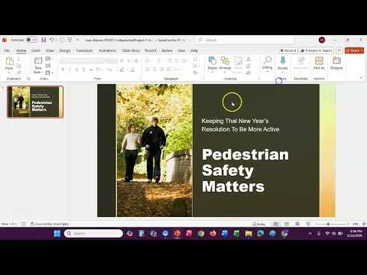Click the Reset slide icon

coord(47,66)
